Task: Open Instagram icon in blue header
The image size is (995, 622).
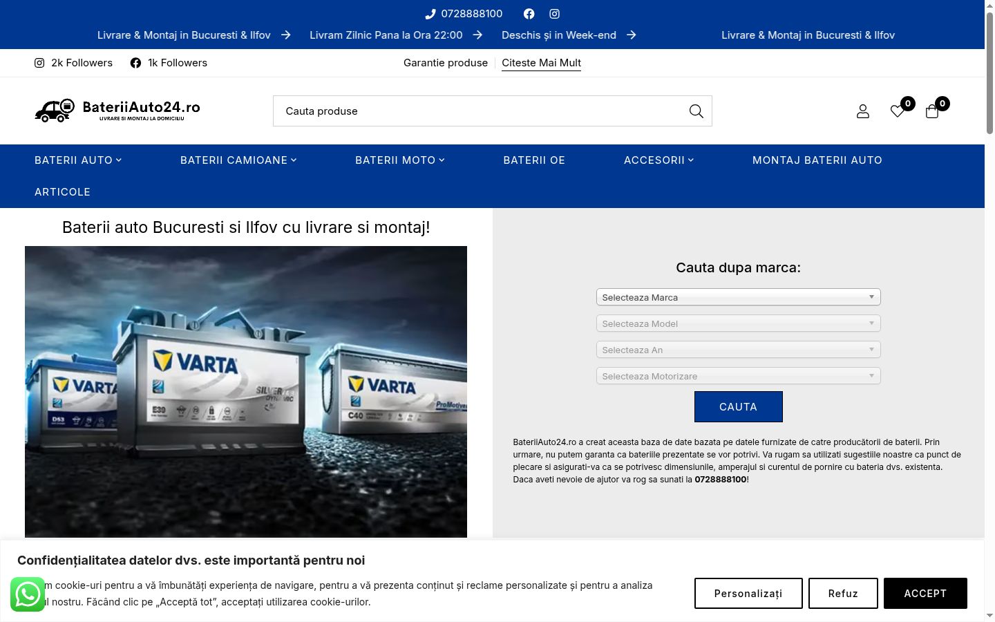Action: [554, 14]
